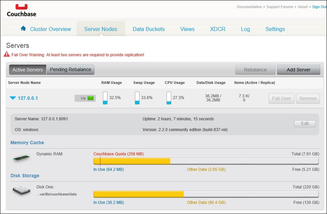Click the Server Node Name column header
Image resolution: width=327 pixels, height=214 pixels.
pyautogui.click(x=24, y=83)
